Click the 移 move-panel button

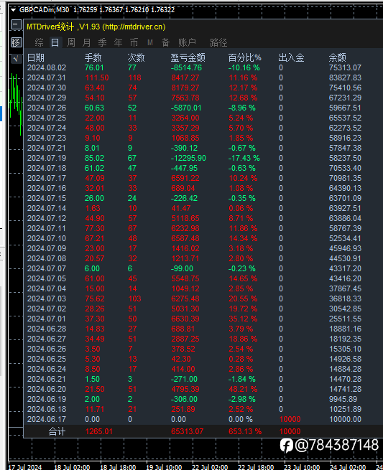17,42
